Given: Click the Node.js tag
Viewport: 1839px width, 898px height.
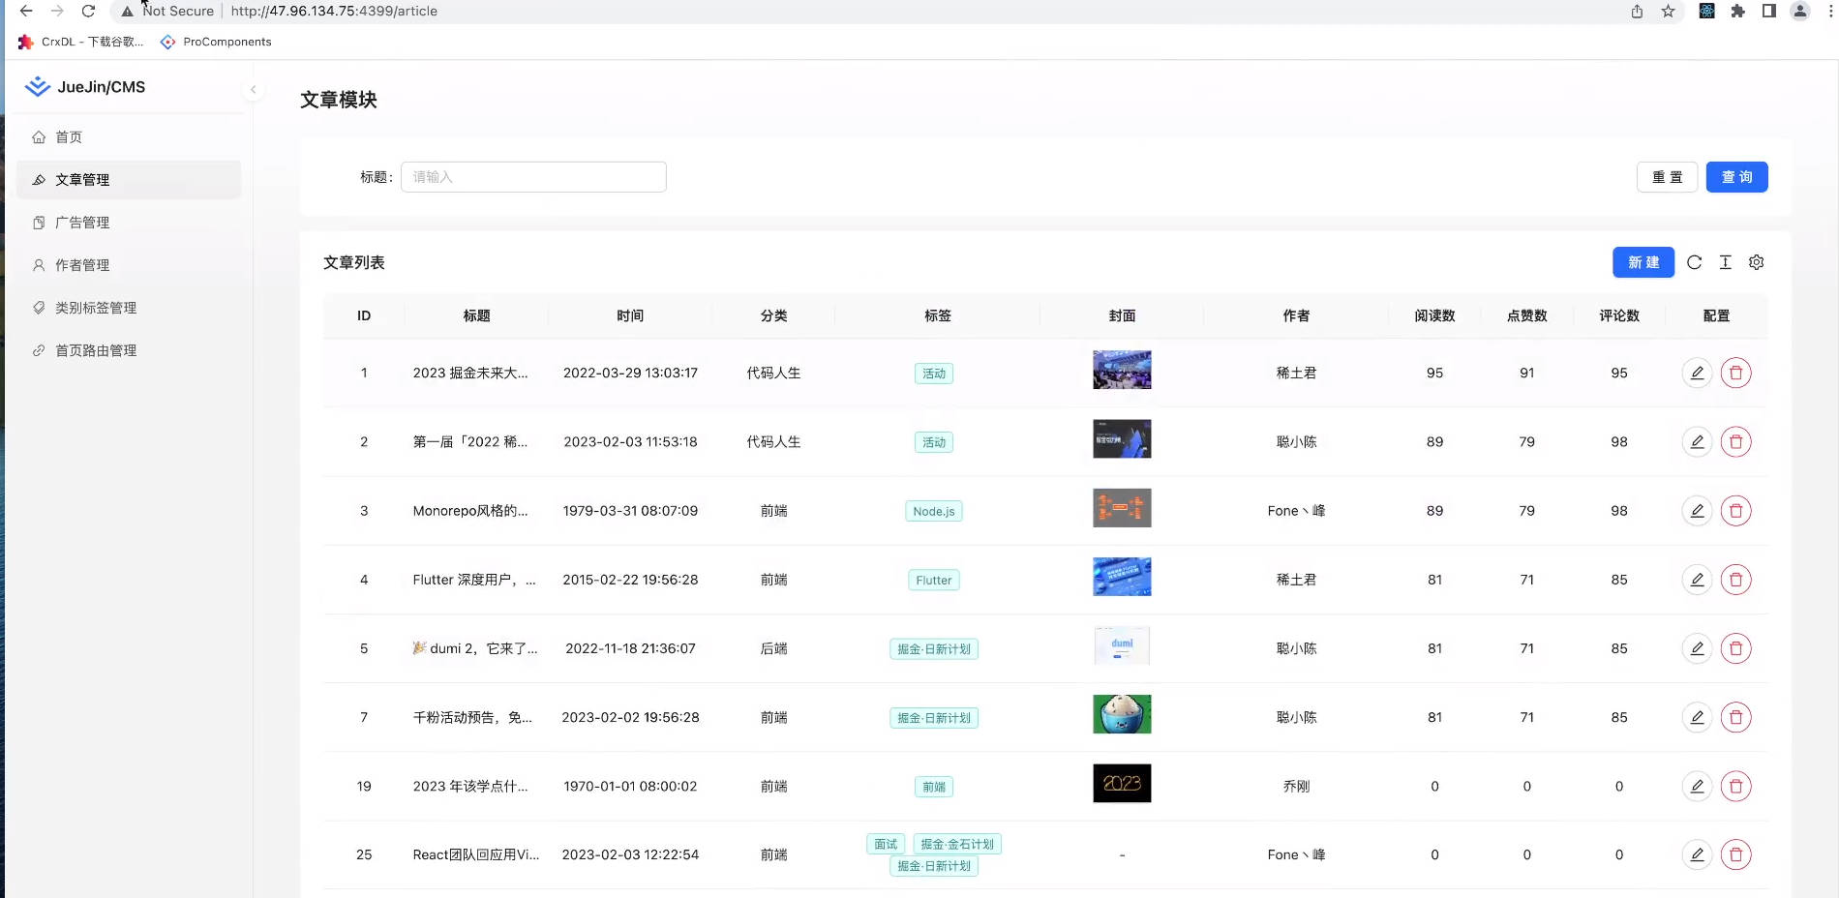Looking at the screenshot, I should point(934,511).
